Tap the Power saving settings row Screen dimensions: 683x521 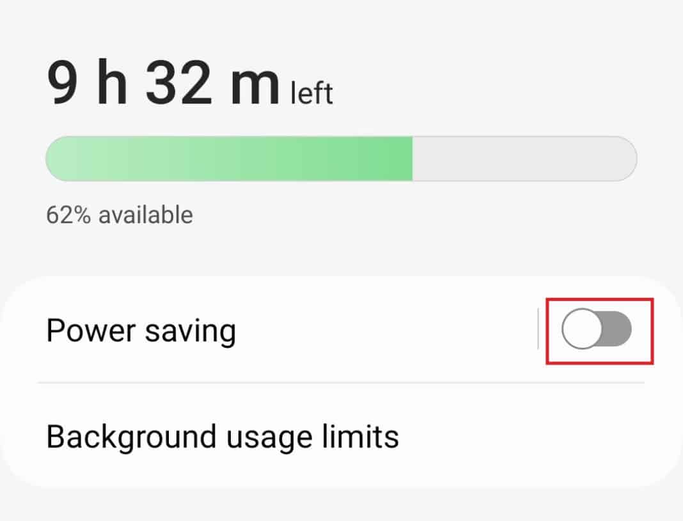256,330
